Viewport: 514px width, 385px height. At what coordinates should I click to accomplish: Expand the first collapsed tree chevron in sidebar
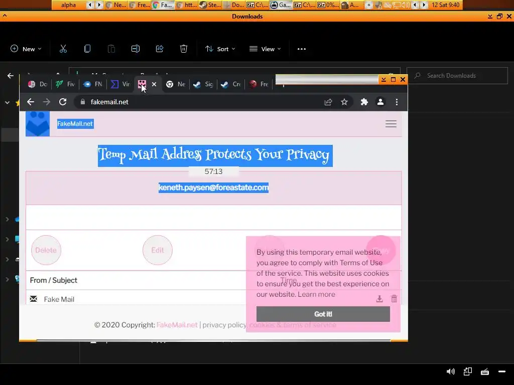click(7, 219)
